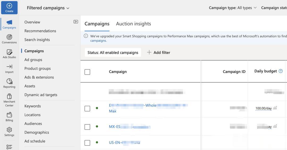Open Billing wallet icon
The image size is (287, 150).
[x=9, y=115]
